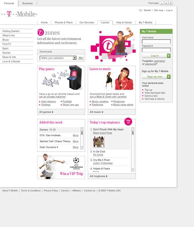Click the Username input field

tap(156, 42)
